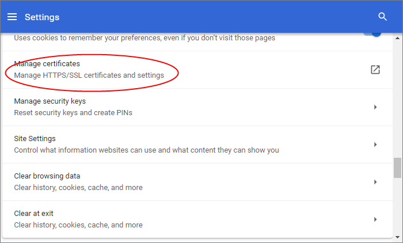Open the hamburger main menu
This screenshot has height=243, width=403.
pyautogui.click(x=12, y=17)
